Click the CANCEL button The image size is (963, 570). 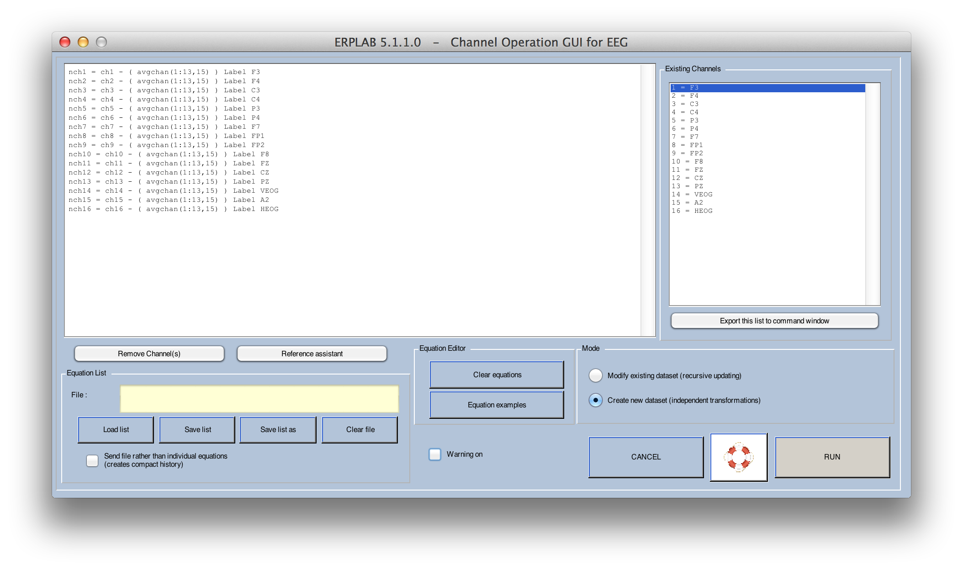(x=646, y=457)
